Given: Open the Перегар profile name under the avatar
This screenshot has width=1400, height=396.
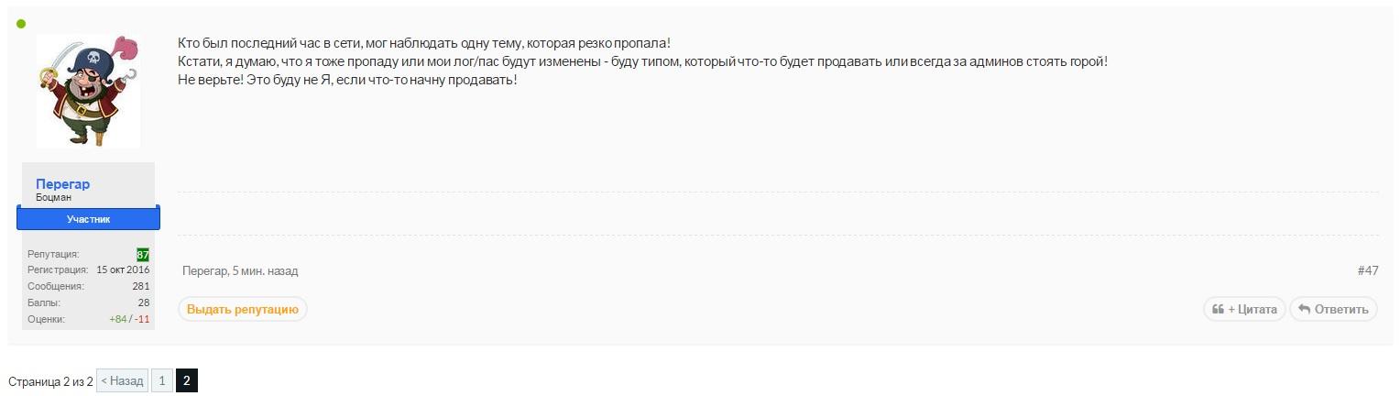Looking at the screenshot, I should tap(62, 184).
